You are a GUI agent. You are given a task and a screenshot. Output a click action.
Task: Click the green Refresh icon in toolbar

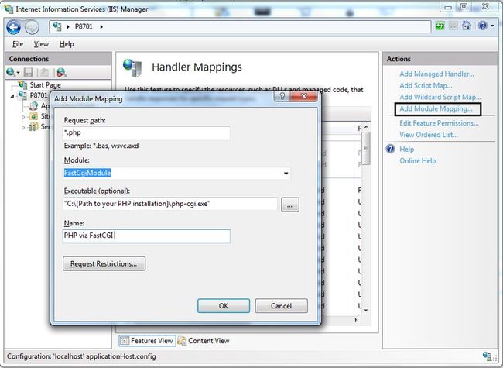pyautogui.click(x=440, y=26)
